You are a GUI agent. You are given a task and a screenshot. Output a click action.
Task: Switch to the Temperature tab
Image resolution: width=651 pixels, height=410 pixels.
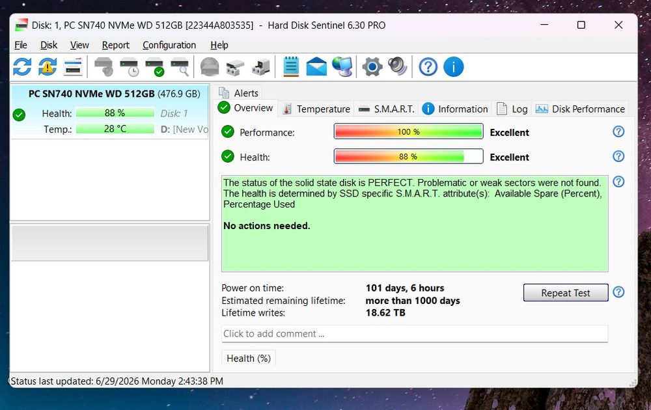pyautogui.click(x=316, y=109)
